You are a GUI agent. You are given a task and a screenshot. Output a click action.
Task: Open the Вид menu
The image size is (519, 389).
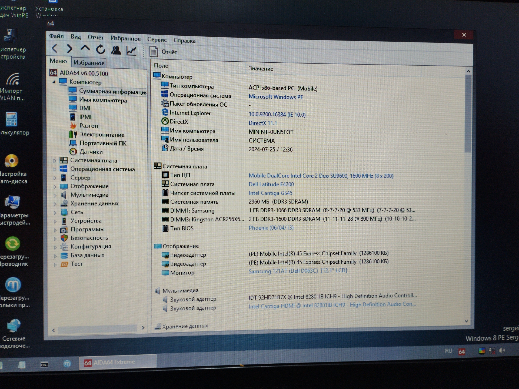[76, 36]
